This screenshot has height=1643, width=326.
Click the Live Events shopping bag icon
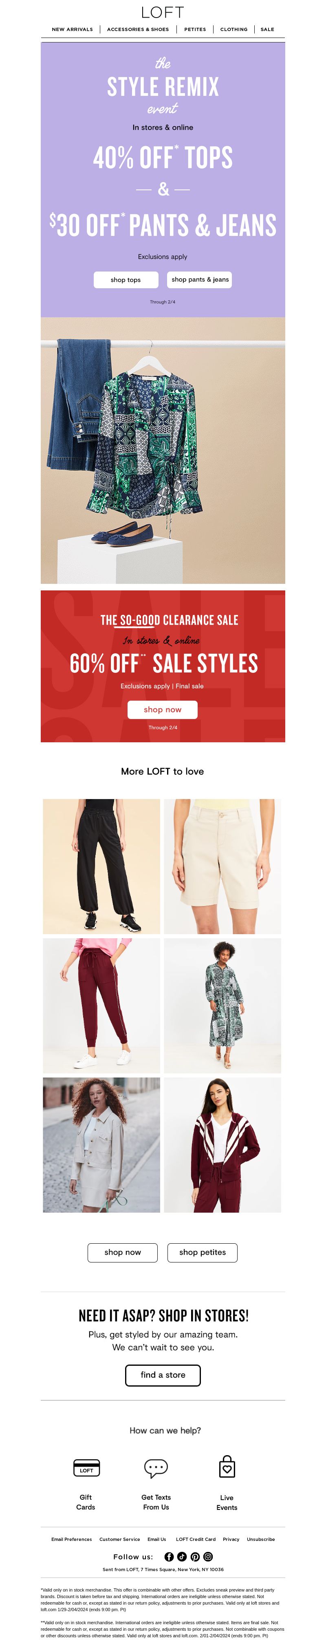(227, 1467)
